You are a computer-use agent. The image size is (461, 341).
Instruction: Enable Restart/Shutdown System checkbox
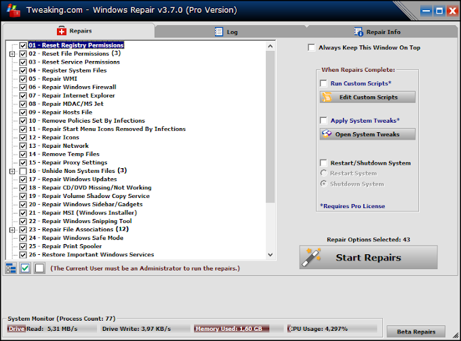coord(323,163)
